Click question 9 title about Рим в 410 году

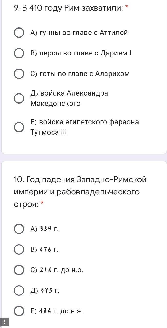click(71, 8)
